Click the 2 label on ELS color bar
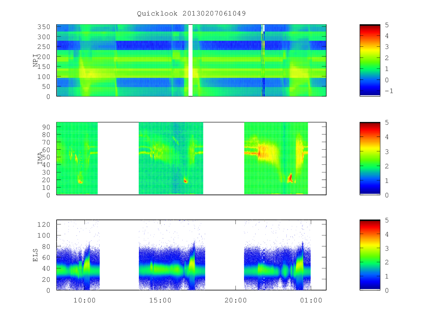435x326 pixels. tap(386, 262)
